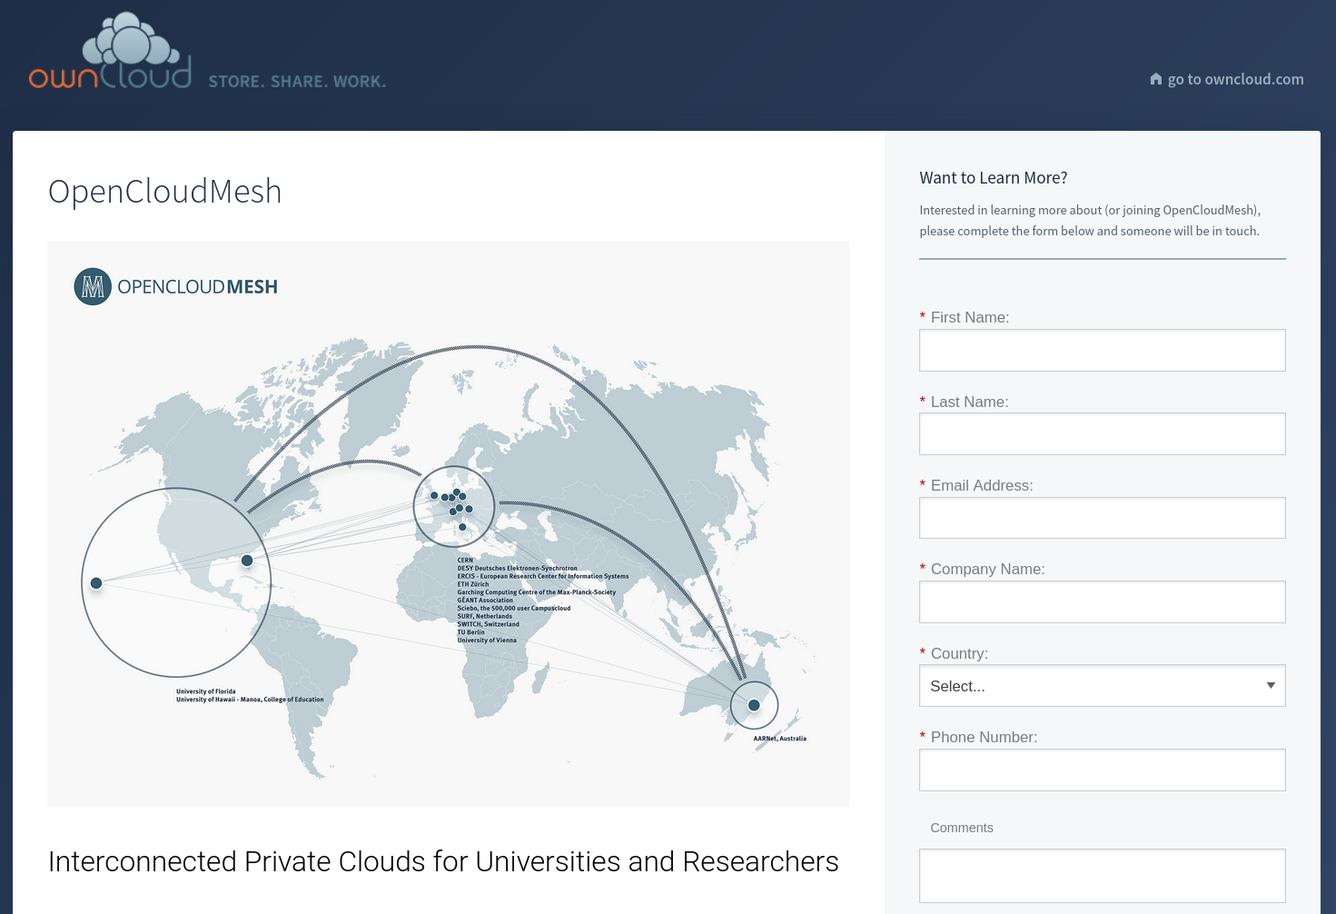This screenshot has width=1336, height=914.
Task: Click the Country label
Action: point(959,653)
